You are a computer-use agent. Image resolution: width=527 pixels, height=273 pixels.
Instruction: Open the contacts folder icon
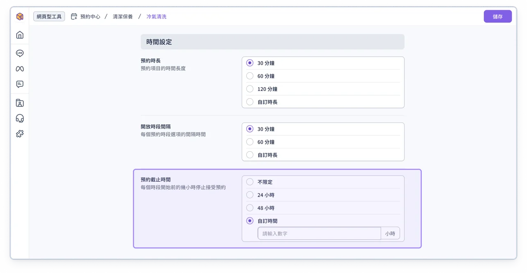[x=20, y=103]
